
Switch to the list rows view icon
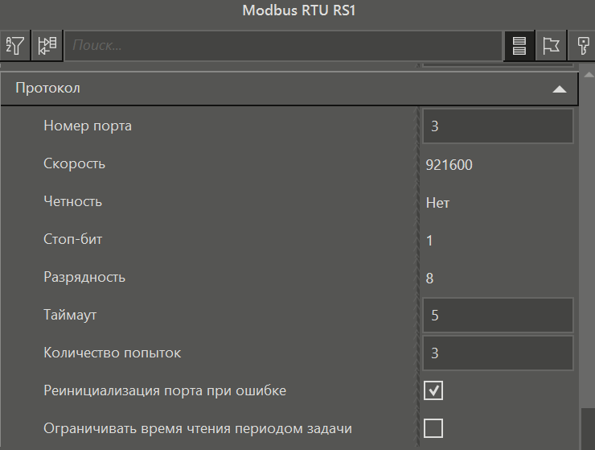click(x=519, y=46)
